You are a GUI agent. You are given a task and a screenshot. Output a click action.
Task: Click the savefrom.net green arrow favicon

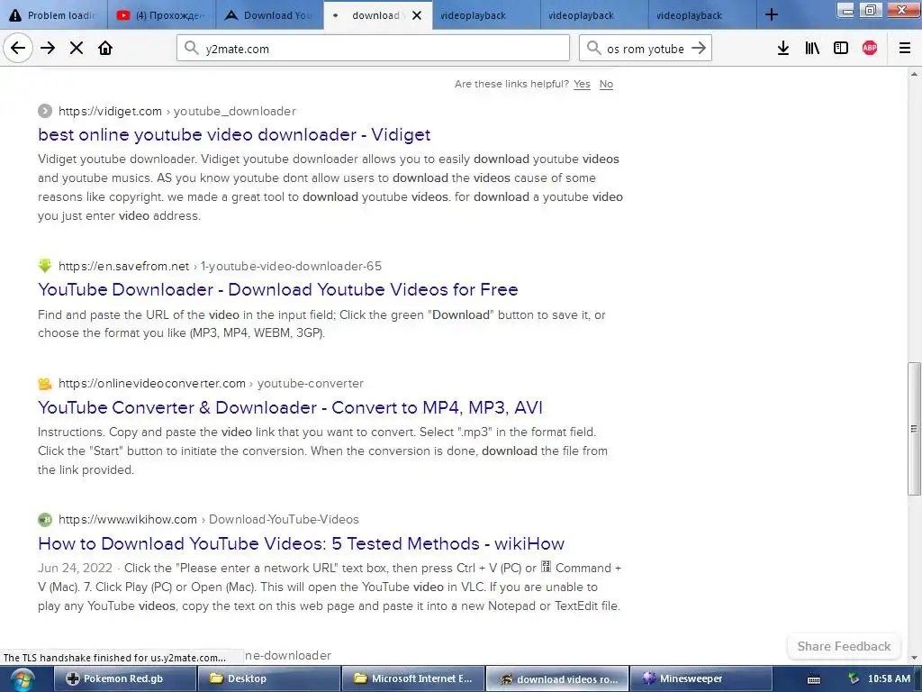coord(45,266)
